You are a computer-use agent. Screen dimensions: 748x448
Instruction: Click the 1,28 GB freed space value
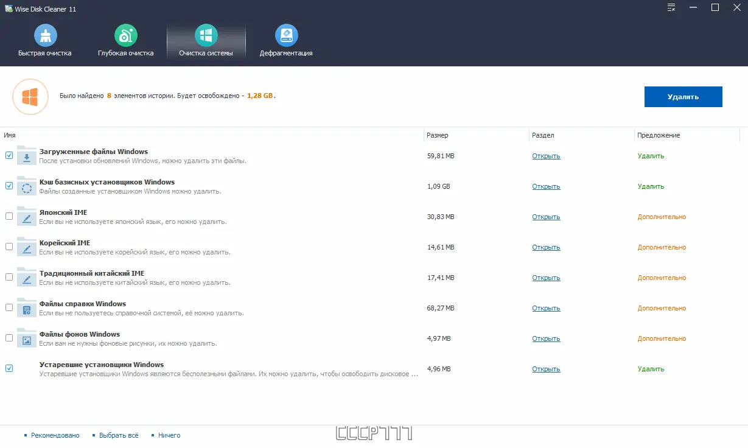[x=260, y=96]
